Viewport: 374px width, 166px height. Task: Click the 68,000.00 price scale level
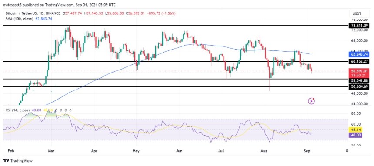pyautogui.click(x=361, y=40)
